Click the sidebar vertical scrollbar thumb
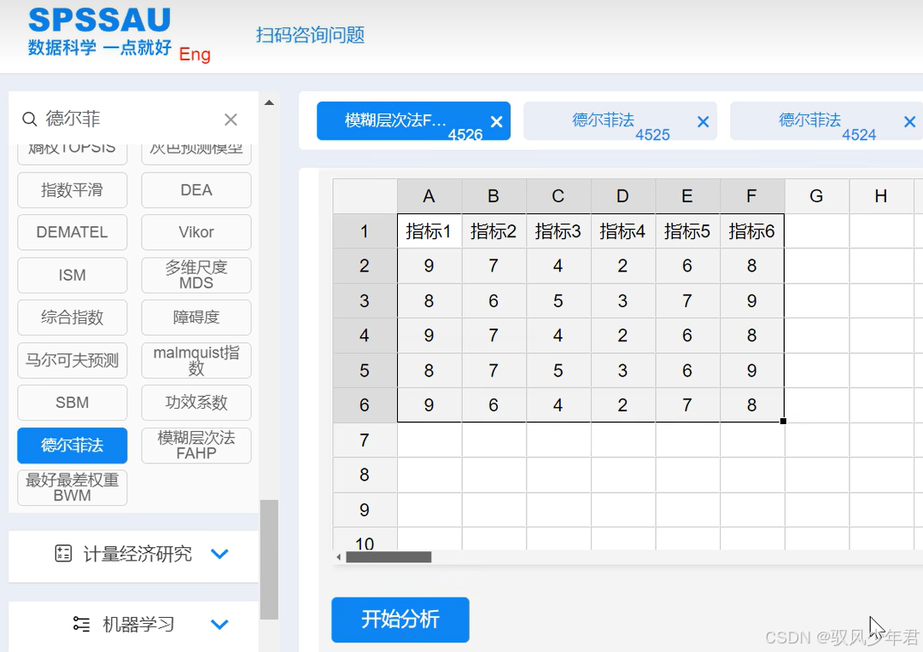This screenshot has width=923, height=652. pyautogui.click(x=269, y=560)
